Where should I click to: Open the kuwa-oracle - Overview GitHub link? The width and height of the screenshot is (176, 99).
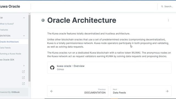109,68
